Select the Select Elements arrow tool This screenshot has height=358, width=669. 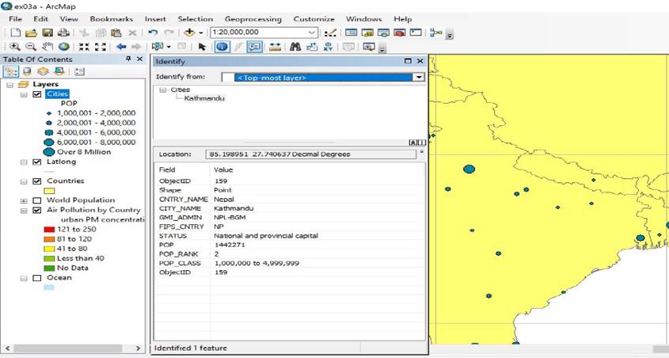tap(202, 47)
